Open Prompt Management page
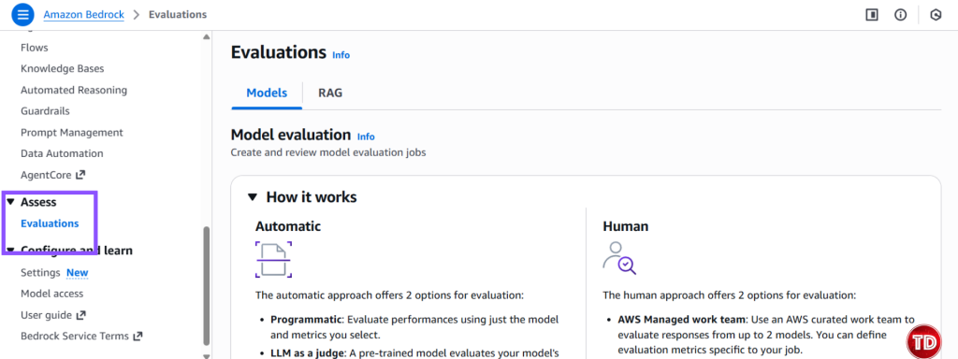The height and width of the screenshot is (359, 958). point(71,133)
